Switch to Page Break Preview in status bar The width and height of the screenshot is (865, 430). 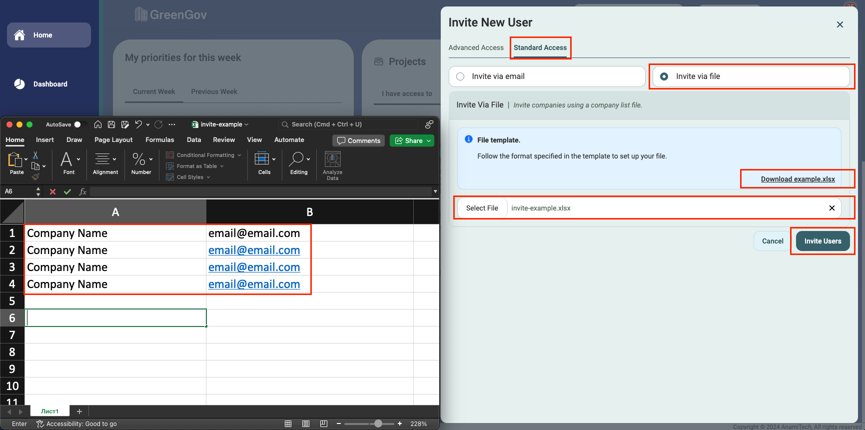click(x=324, y=424)
